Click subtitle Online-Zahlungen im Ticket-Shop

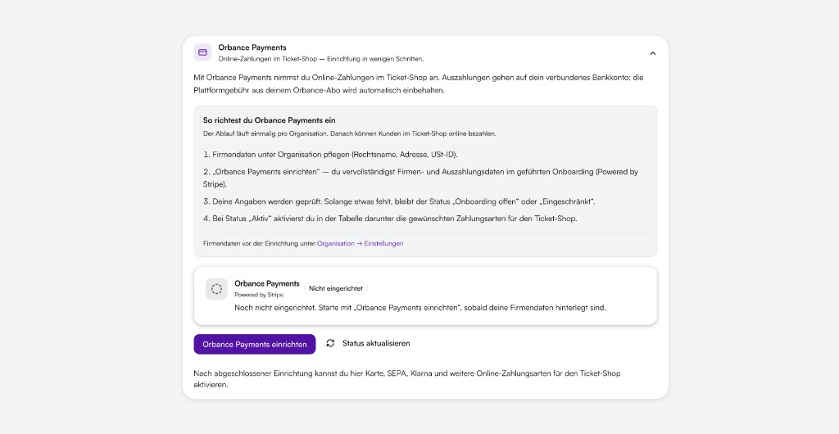click(321, 59)
